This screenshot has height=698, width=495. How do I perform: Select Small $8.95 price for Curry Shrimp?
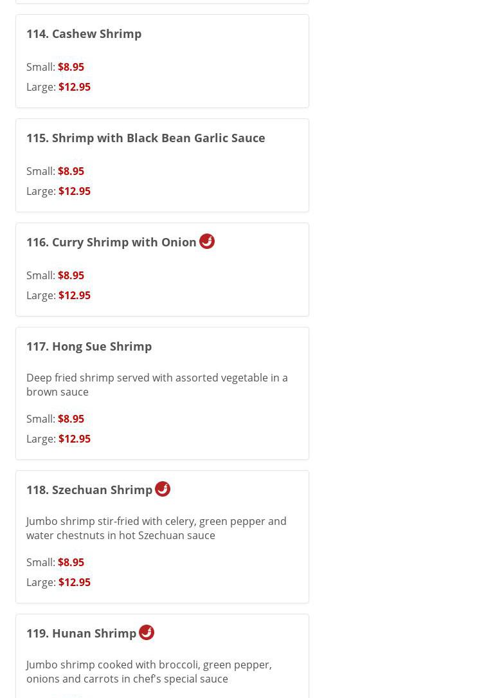coord(71,275)
